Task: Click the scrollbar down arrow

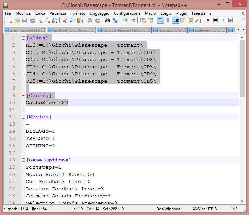Action: 242,201
